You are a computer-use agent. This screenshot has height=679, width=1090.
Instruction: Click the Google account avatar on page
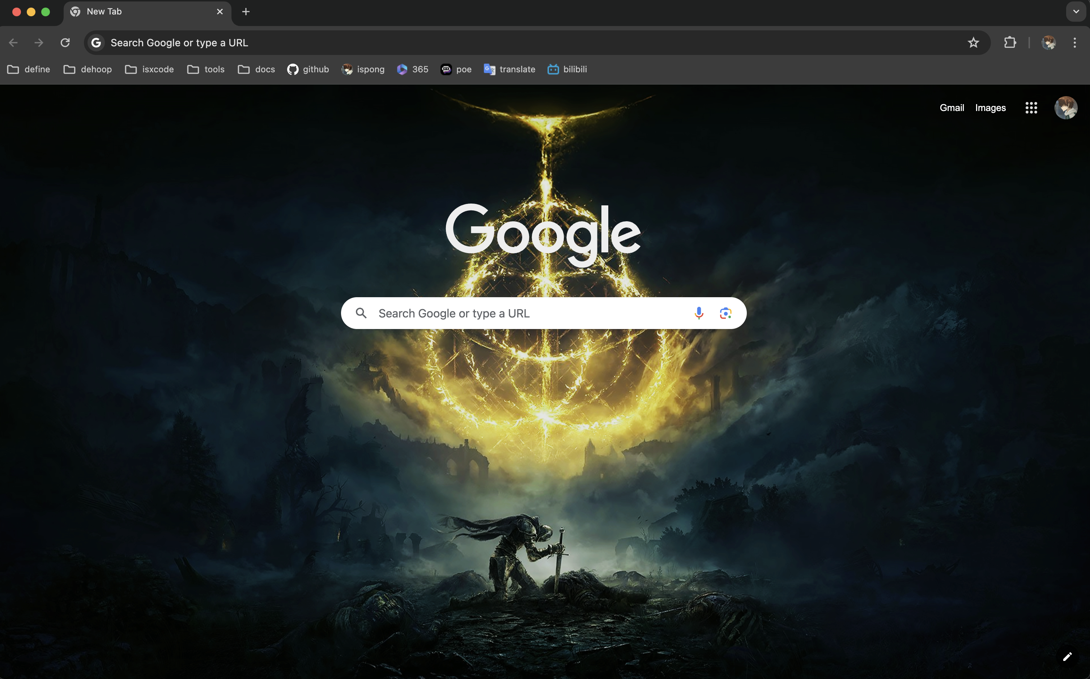pos(1066,108)
